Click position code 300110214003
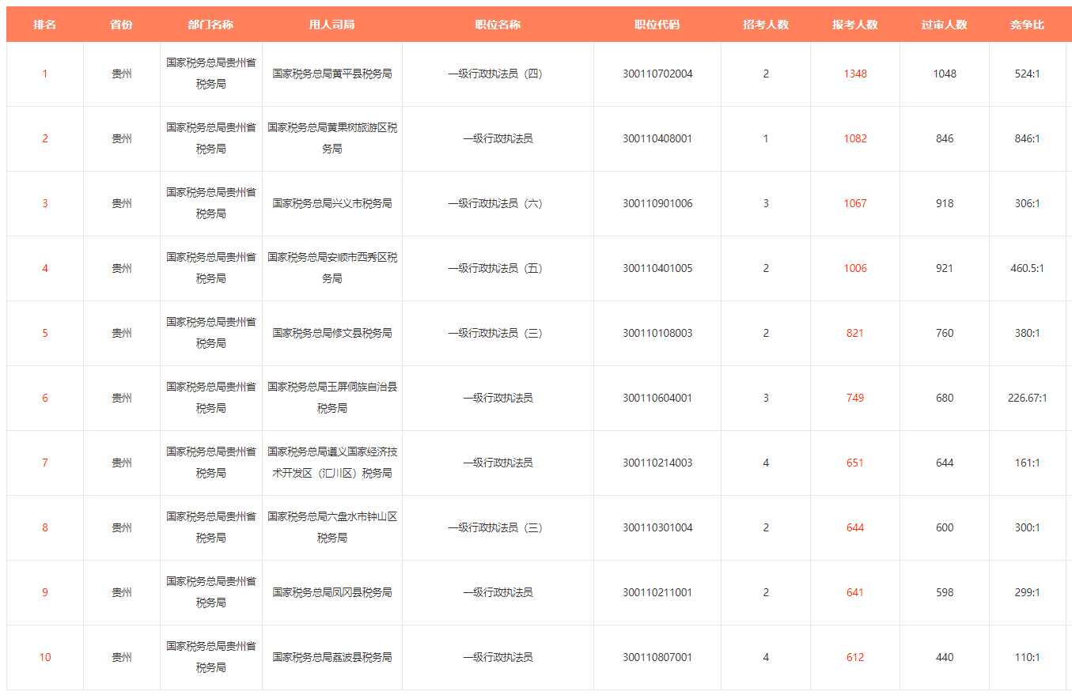This screenshot has height=699, width=1072. click(657, 463)
